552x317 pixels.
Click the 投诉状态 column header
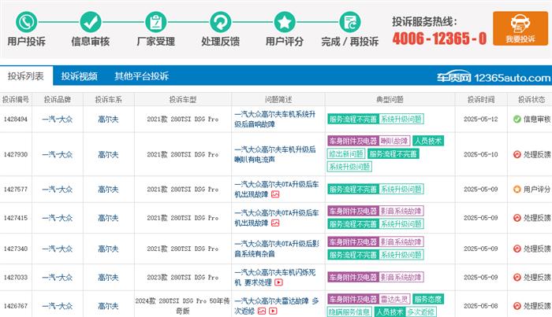(531, 99)
